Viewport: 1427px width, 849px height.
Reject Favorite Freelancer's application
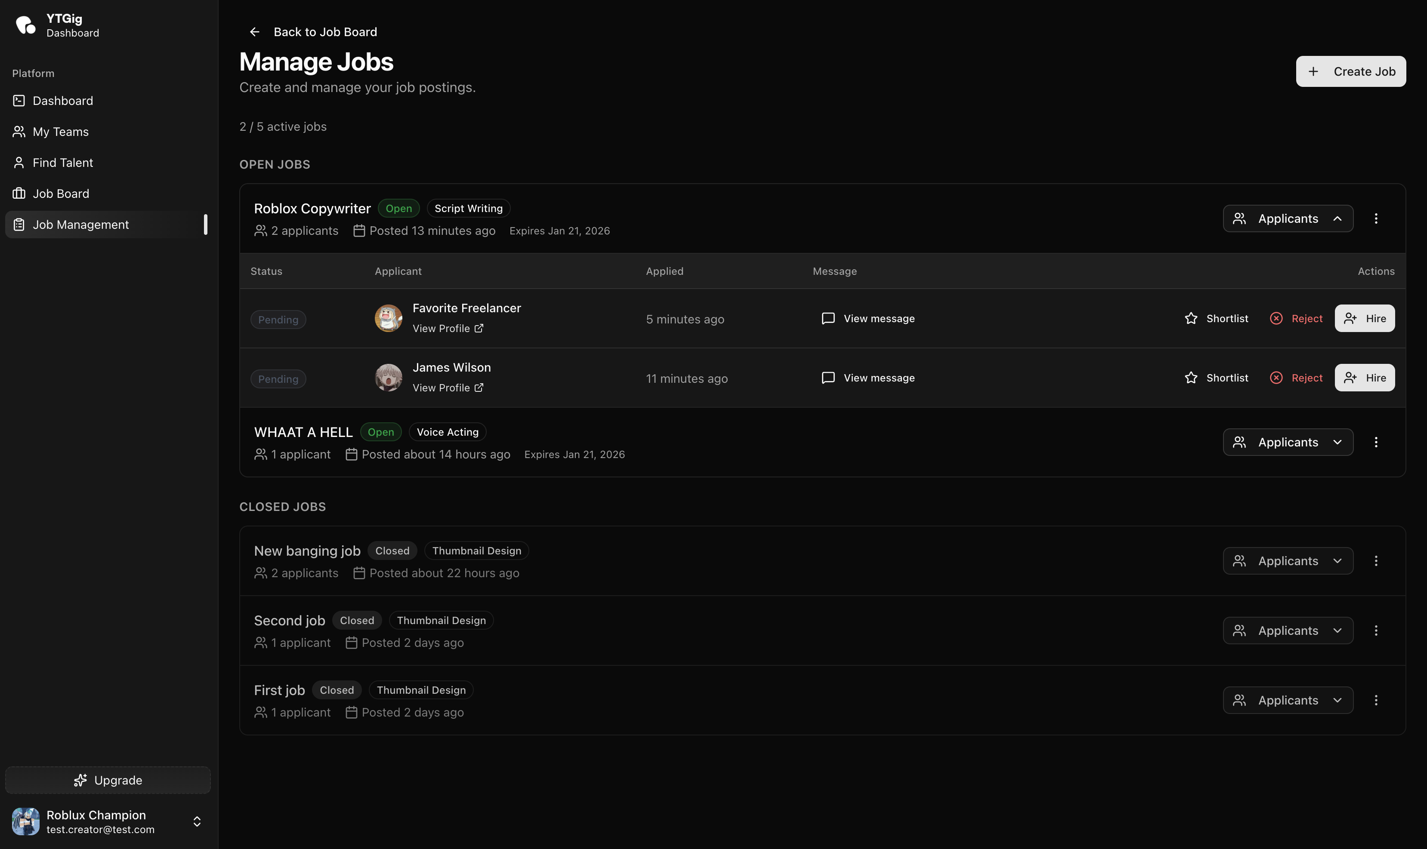click(1297, 319)
